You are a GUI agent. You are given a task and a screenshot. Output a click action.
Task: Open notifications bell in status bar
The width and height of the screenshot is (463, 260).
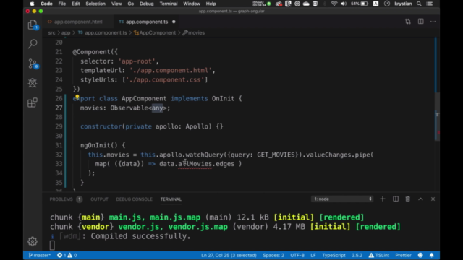431,255
